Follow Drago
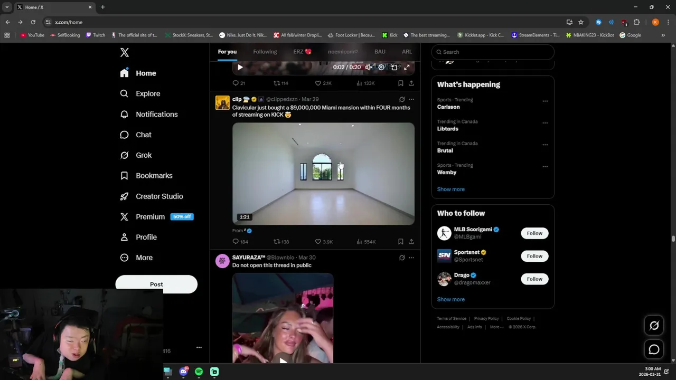The image size is (676, 380). (534, 279)
